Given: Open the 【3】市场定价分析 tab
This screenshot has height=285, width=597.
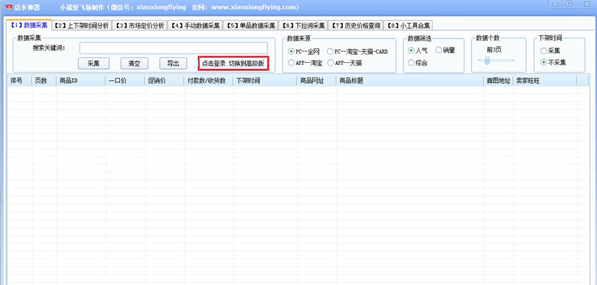Looking at the screenshot, I should tap(140, 25).
